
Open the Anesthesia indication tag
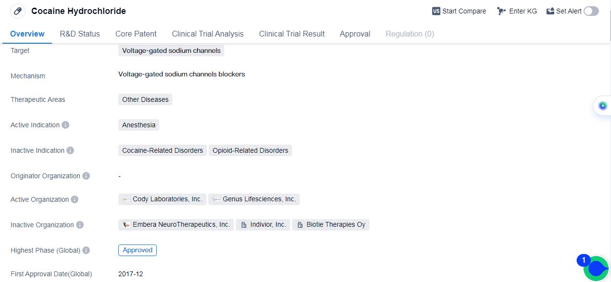[x=139, y=125]
